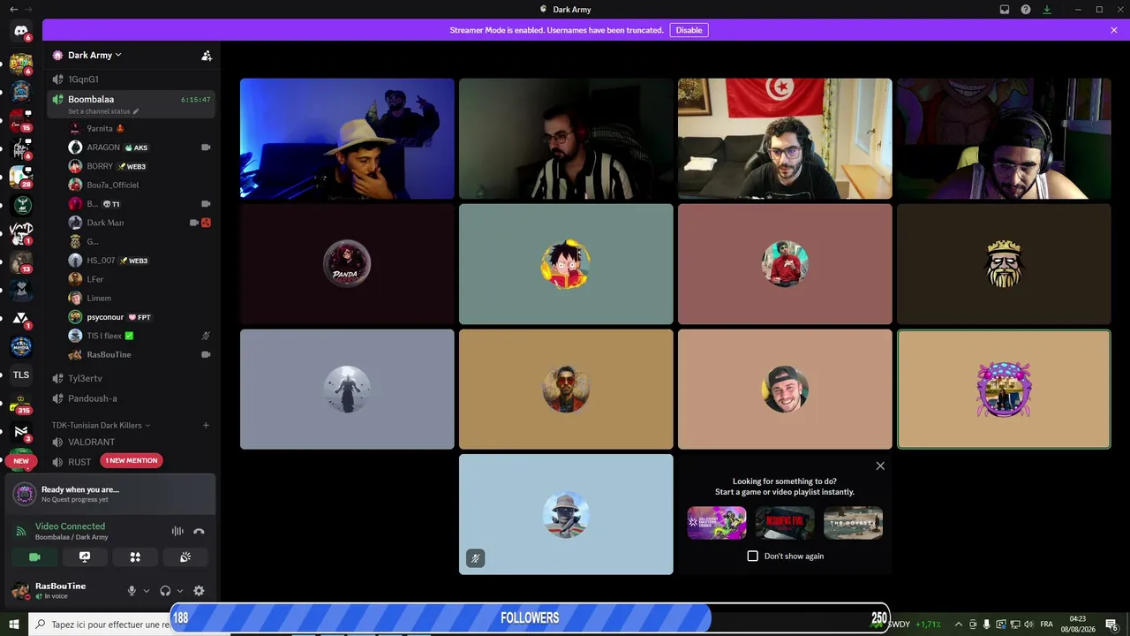Open the Windows Start menu
The image size is (1130, 636).
pos(14,625)
